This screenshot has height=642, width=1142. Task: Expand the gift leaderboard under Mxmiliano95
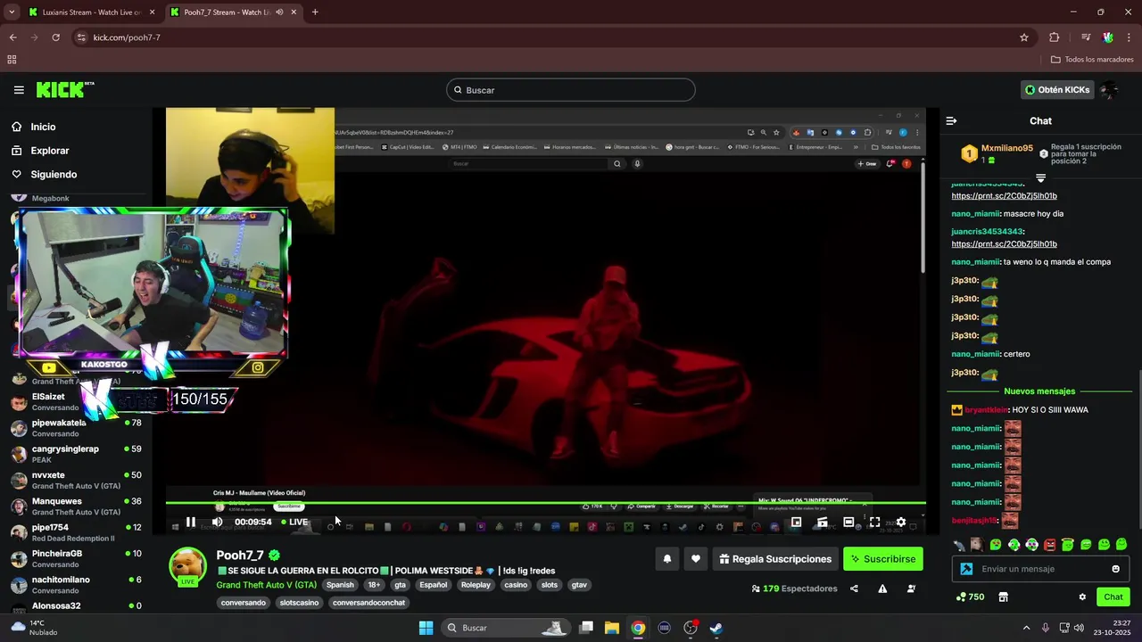pos(1040,178)
